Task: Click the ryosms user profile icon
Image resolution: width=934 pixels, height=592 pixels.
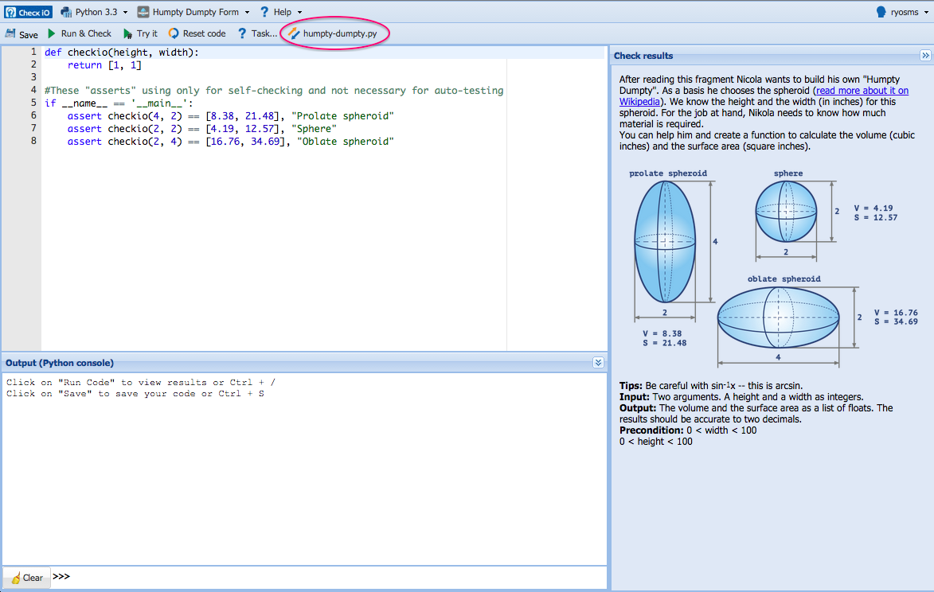Action: 881,12
